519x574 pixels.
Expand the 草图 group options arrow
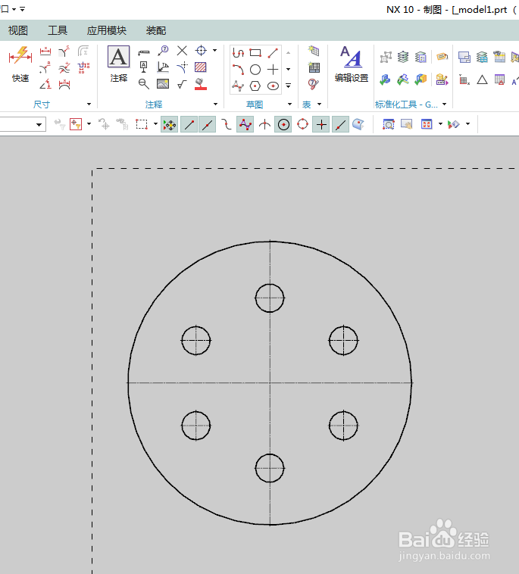289,105
